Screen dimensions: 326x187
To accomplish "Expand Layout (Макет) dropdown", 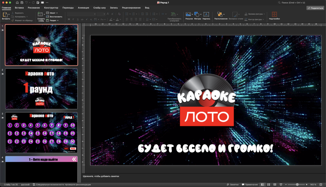I will click(57, 13).
